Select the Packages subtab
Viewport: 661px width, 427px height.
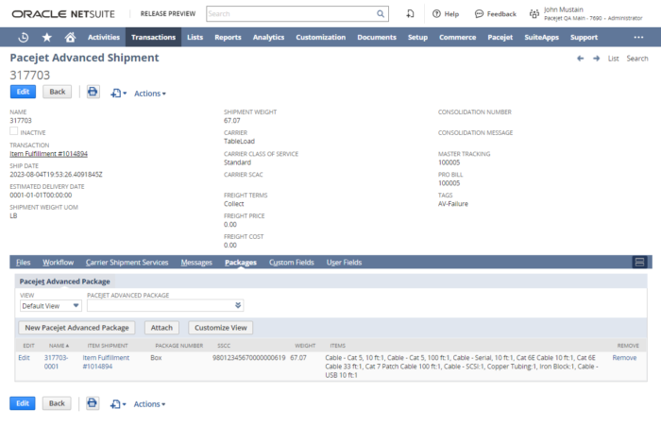click(241, 263)
